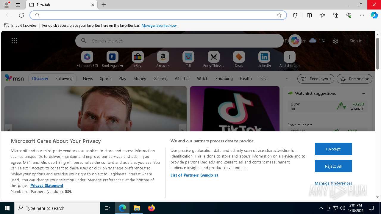Open the tab actions menu icon
The image size is (381, 214).
(18, 5)
